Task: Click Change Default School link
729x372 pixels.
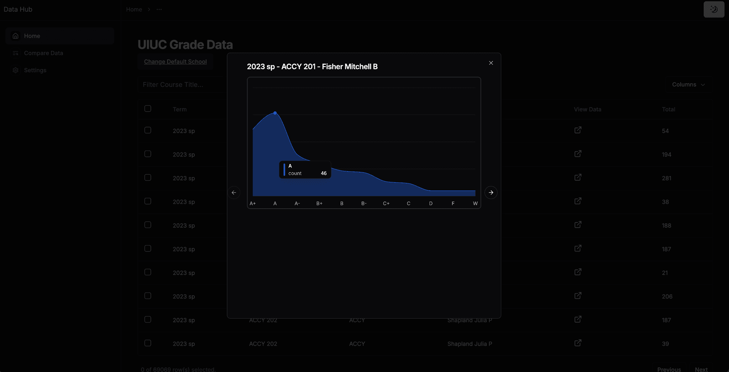Action: coord(175,62)
